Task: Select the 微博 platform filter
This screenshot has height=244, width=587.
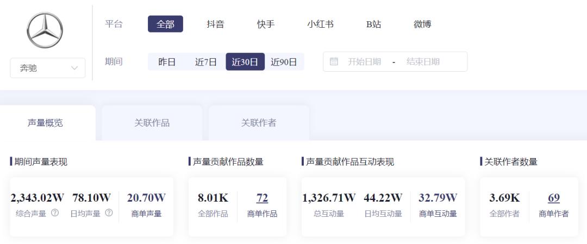Action: 422,24
